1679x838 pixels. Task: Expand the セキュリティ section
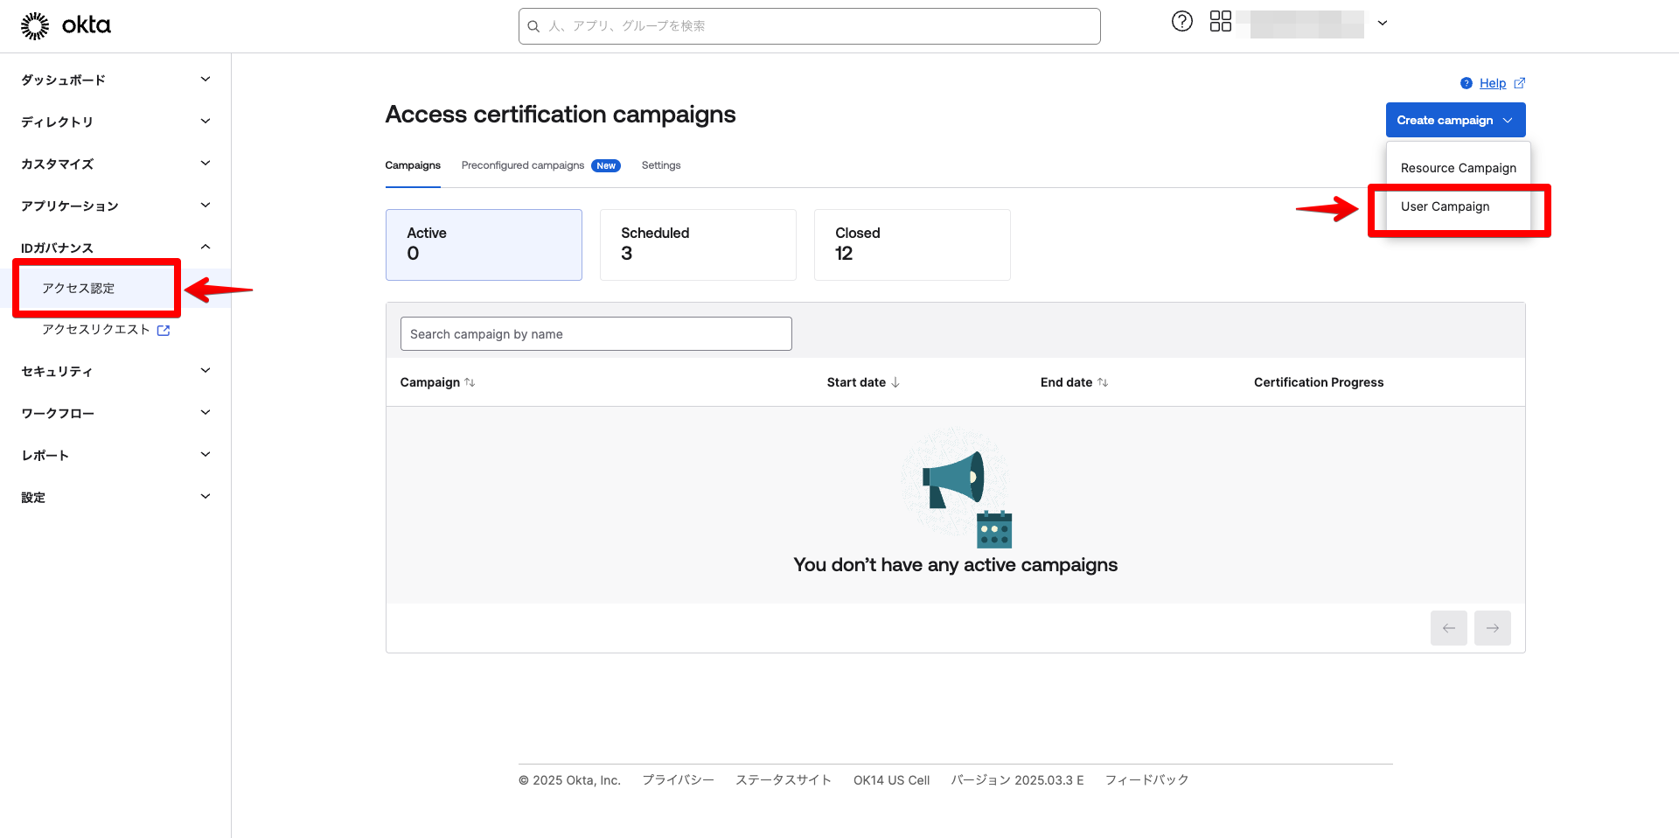205,370
